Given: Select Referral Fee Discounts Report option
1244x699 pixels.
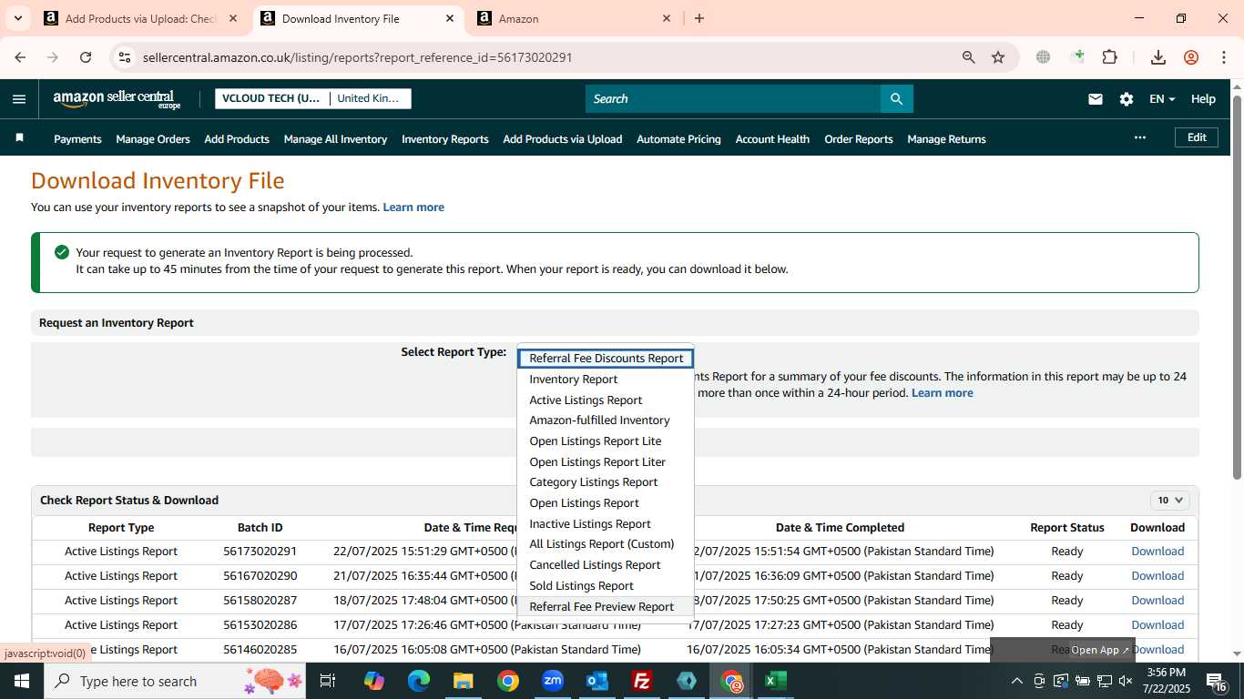Looking at the screenshot, I should (606, 359).
